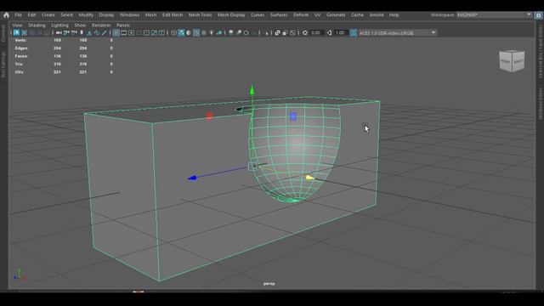Select the Smooth Shade All cube icon
The width and height of the screenshot is (544, 306).
181,32
